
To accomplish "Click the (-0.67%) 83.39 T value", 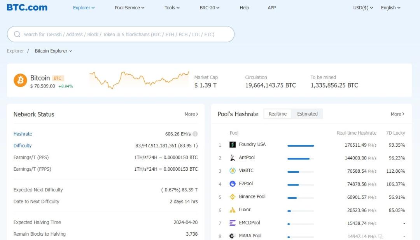I will 179,190.
